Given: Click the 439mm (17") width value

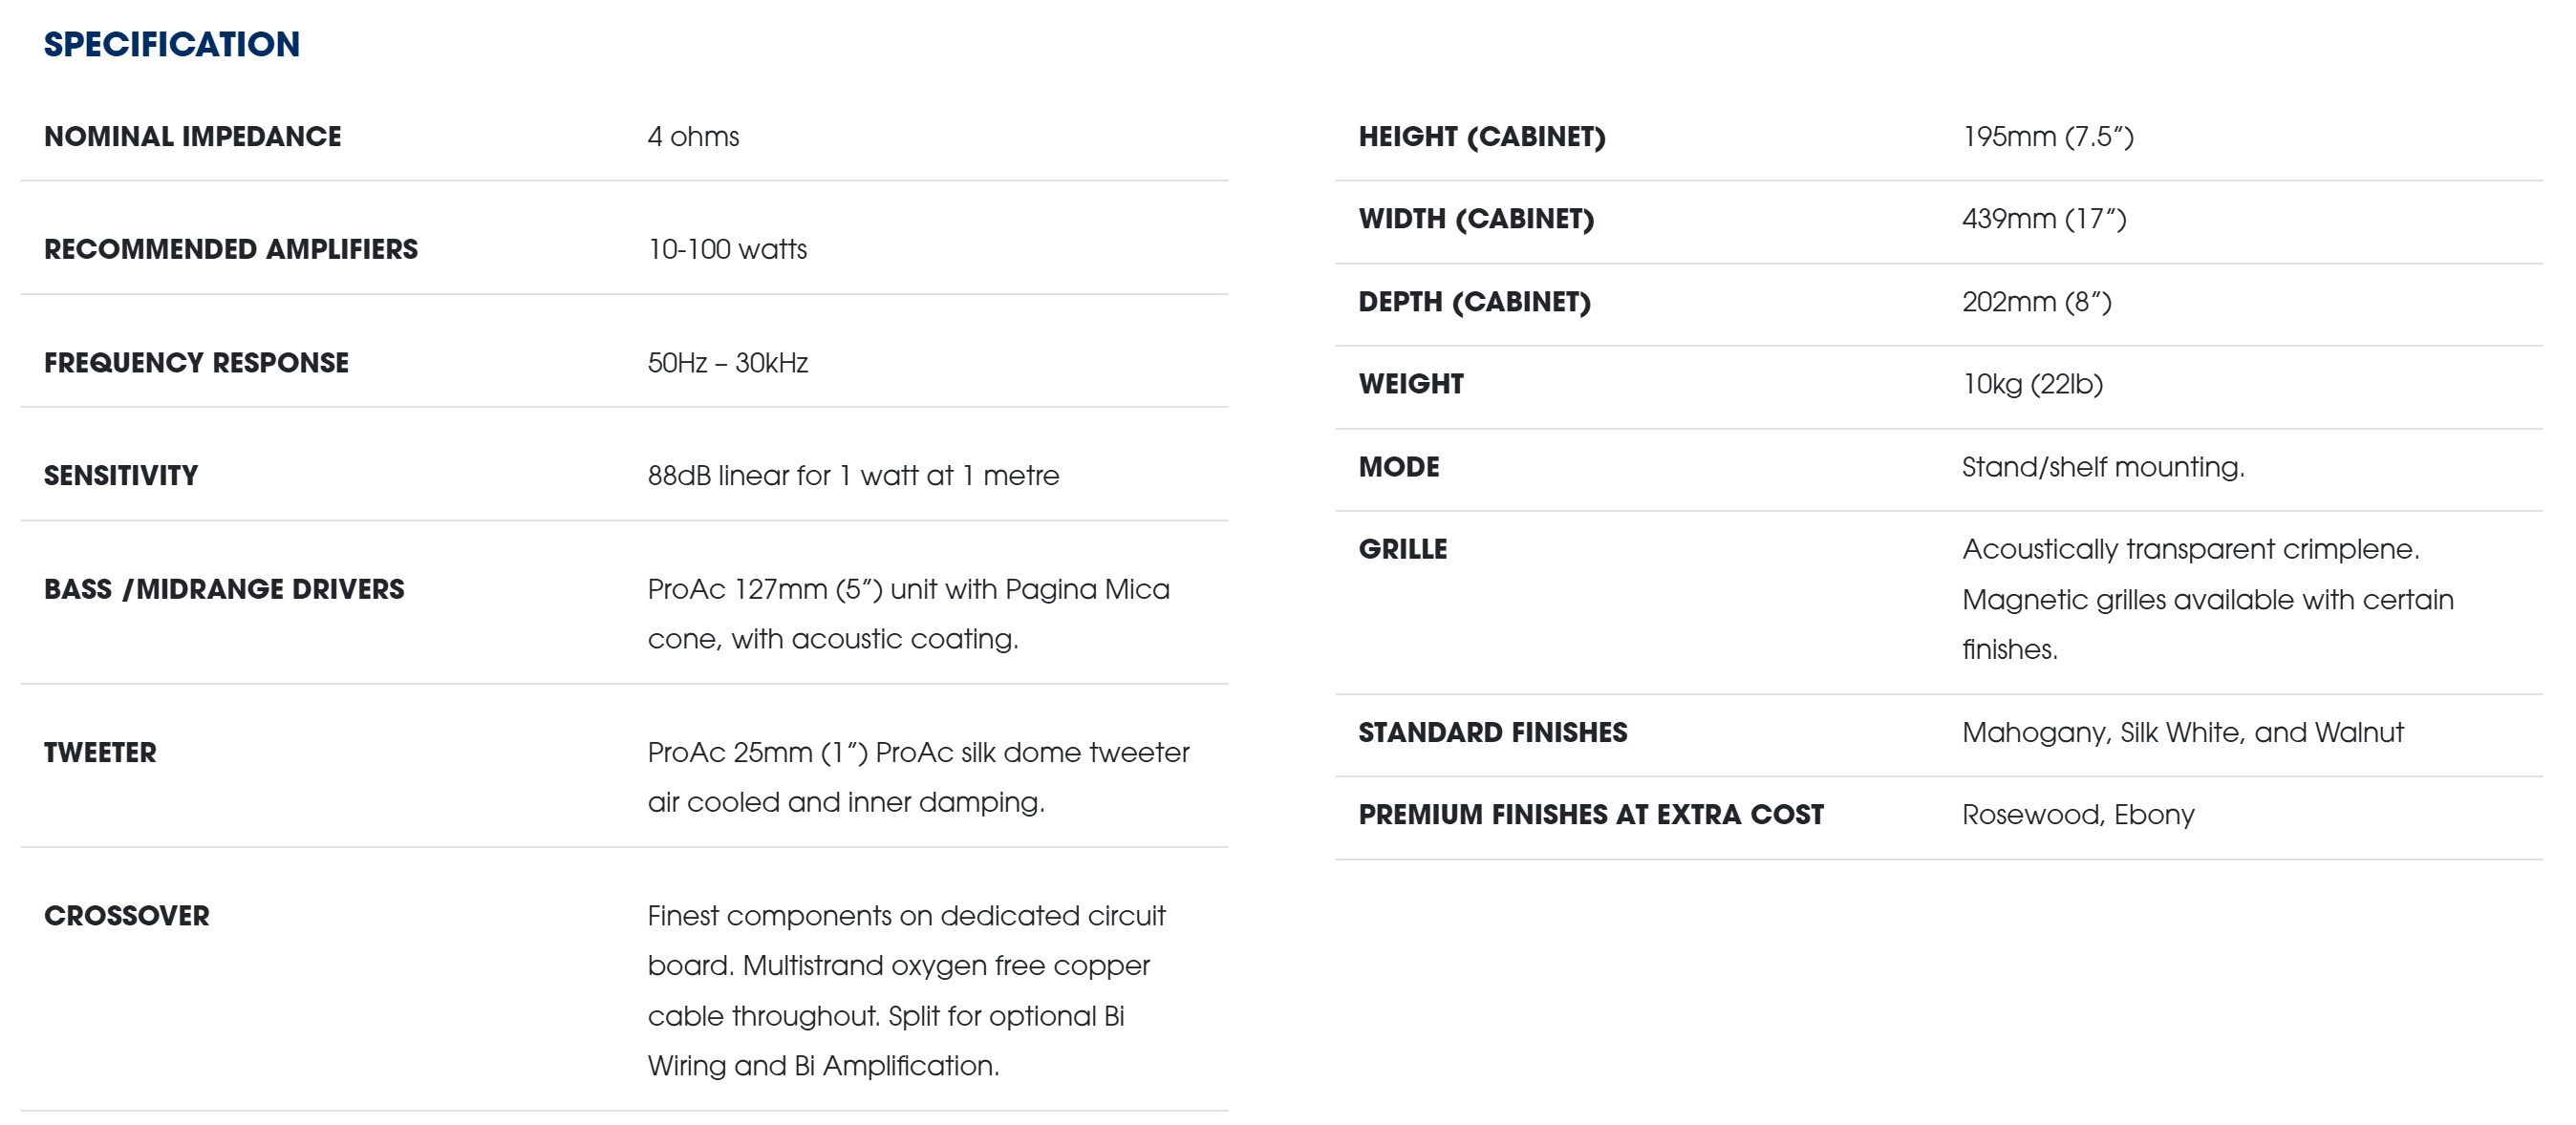Looking at the screenshot, I should (x=2043, y=219).
